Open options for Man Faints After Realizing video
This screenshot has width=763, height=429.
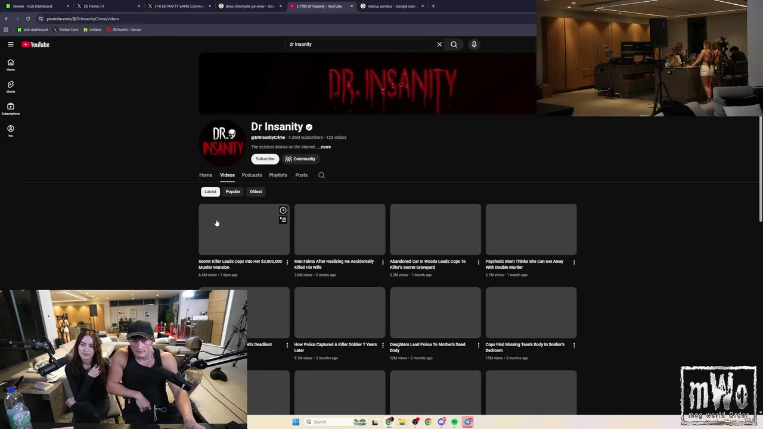click(383, 262)
